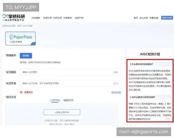Click the 我要充值 link
The height and width of the screenshot is (139, 174).
click(x=154, y=18)
